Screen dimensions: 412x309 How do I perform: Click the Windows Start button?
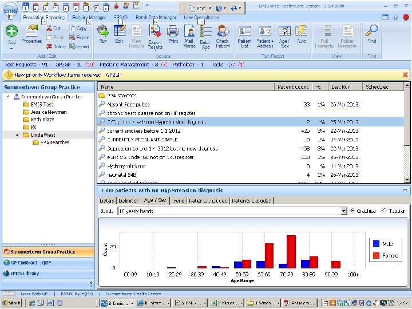pyautogui.click(x=11, y=303)
